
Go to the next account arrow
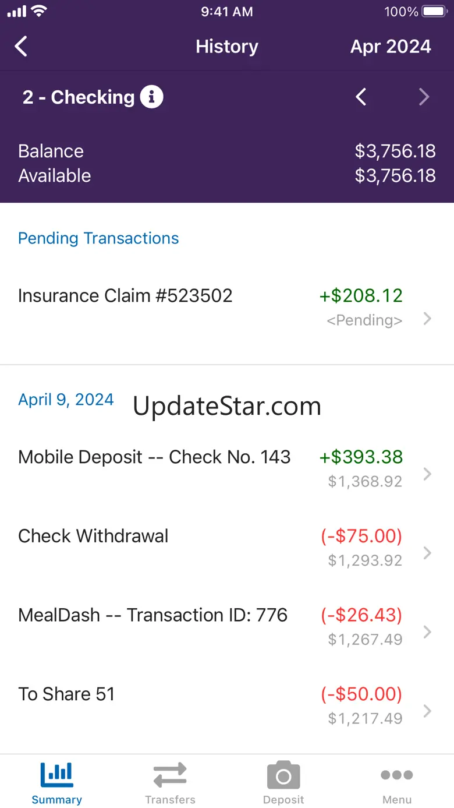(x=424, y=97)
